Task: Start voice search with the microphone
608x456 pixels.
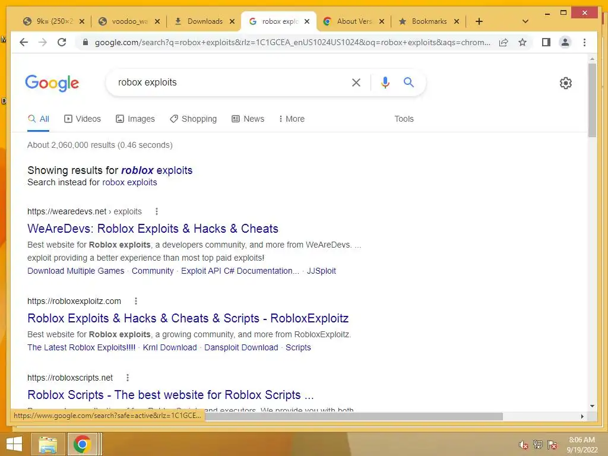Action: [385, 82]
